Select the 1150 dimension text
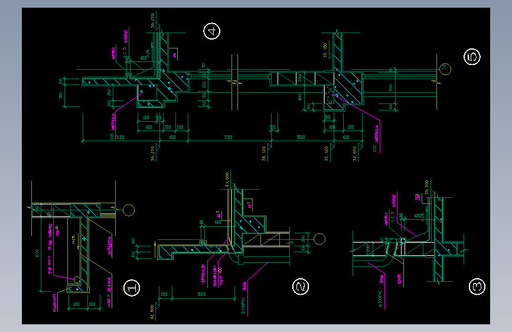 tap(120, 137)
